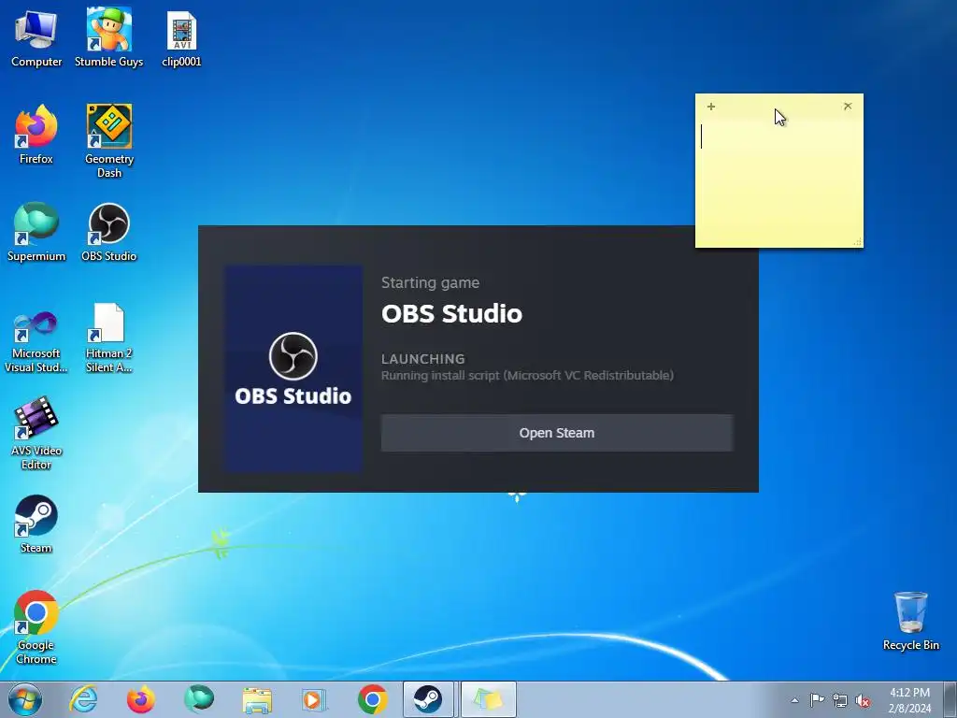Select the Steam desktop shortcut
The width and height of the screenshot is (957, 718).
click(36, 524)
